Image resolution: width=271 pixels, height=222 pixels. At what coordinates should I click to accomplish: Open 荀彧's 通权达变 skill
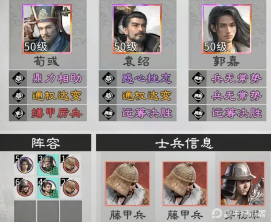tap(48, 96)
